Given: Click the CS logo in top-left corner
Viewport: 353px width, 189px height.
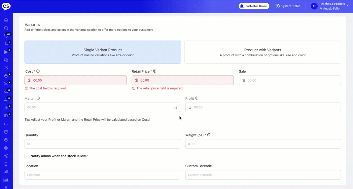Looking at the screenshot, I should [6, 6].
